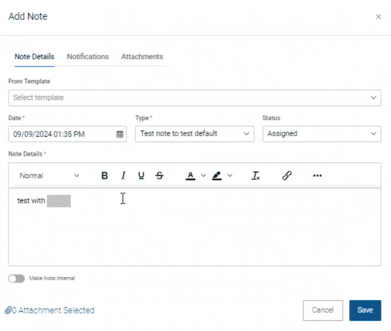Insert a hyperlink with link icon
Screen dimensions: 391x331
coord(287,176)
